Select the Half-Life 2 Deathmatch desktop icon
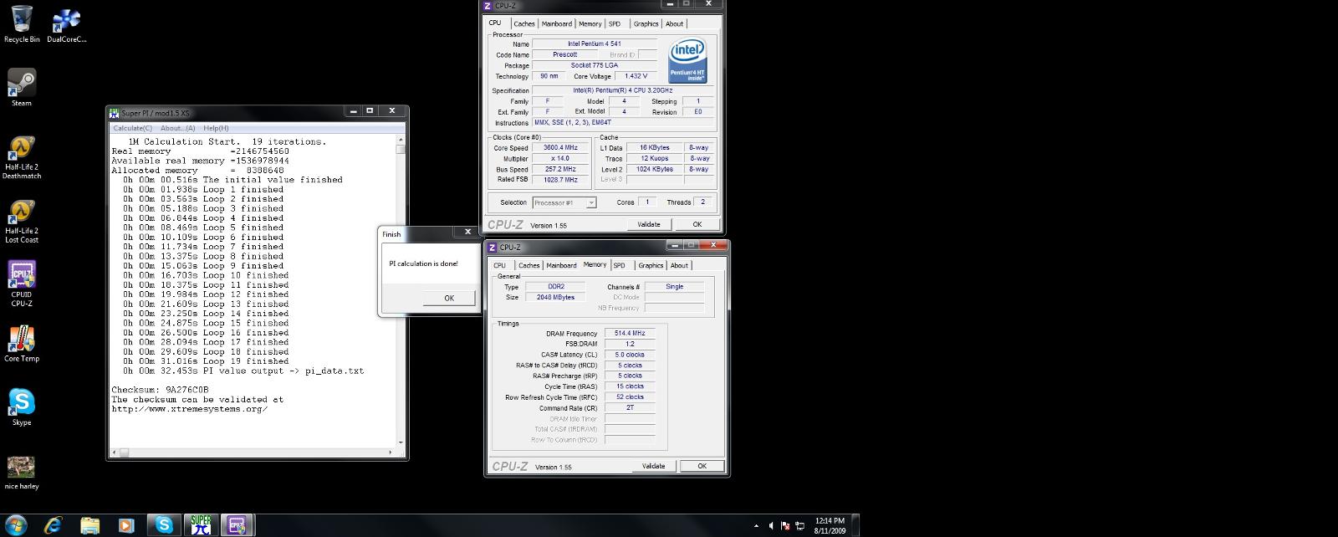 (22, 156)
